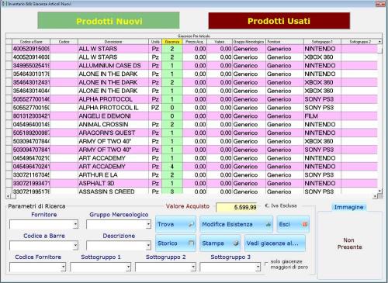Open the Gruppo Merceologico dropdown
This screenshot has height=283, width=388.
pos(148,224)
